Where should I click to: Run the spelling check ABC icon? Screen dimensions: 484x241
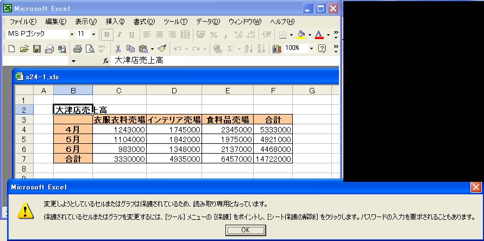point(102,48)
